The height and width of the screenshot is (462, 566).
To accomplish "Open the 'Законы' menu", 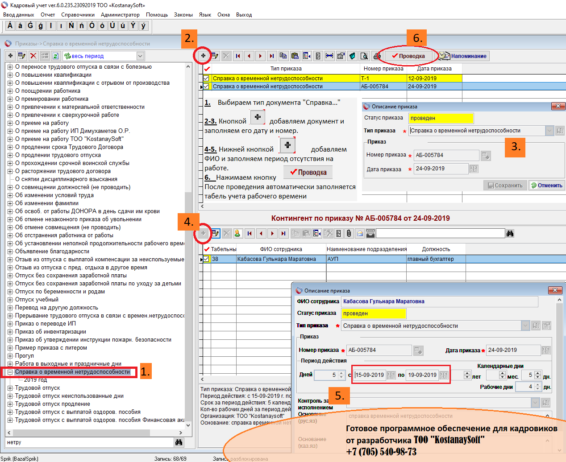I will point(183,15).
